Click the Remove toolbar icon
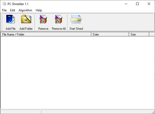The height and width of the screenshot is (114, 155). pos(43,19)
